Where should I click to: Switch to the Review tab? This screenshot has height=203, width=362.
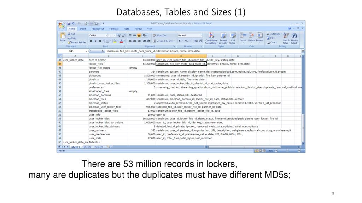pos(138,29)
